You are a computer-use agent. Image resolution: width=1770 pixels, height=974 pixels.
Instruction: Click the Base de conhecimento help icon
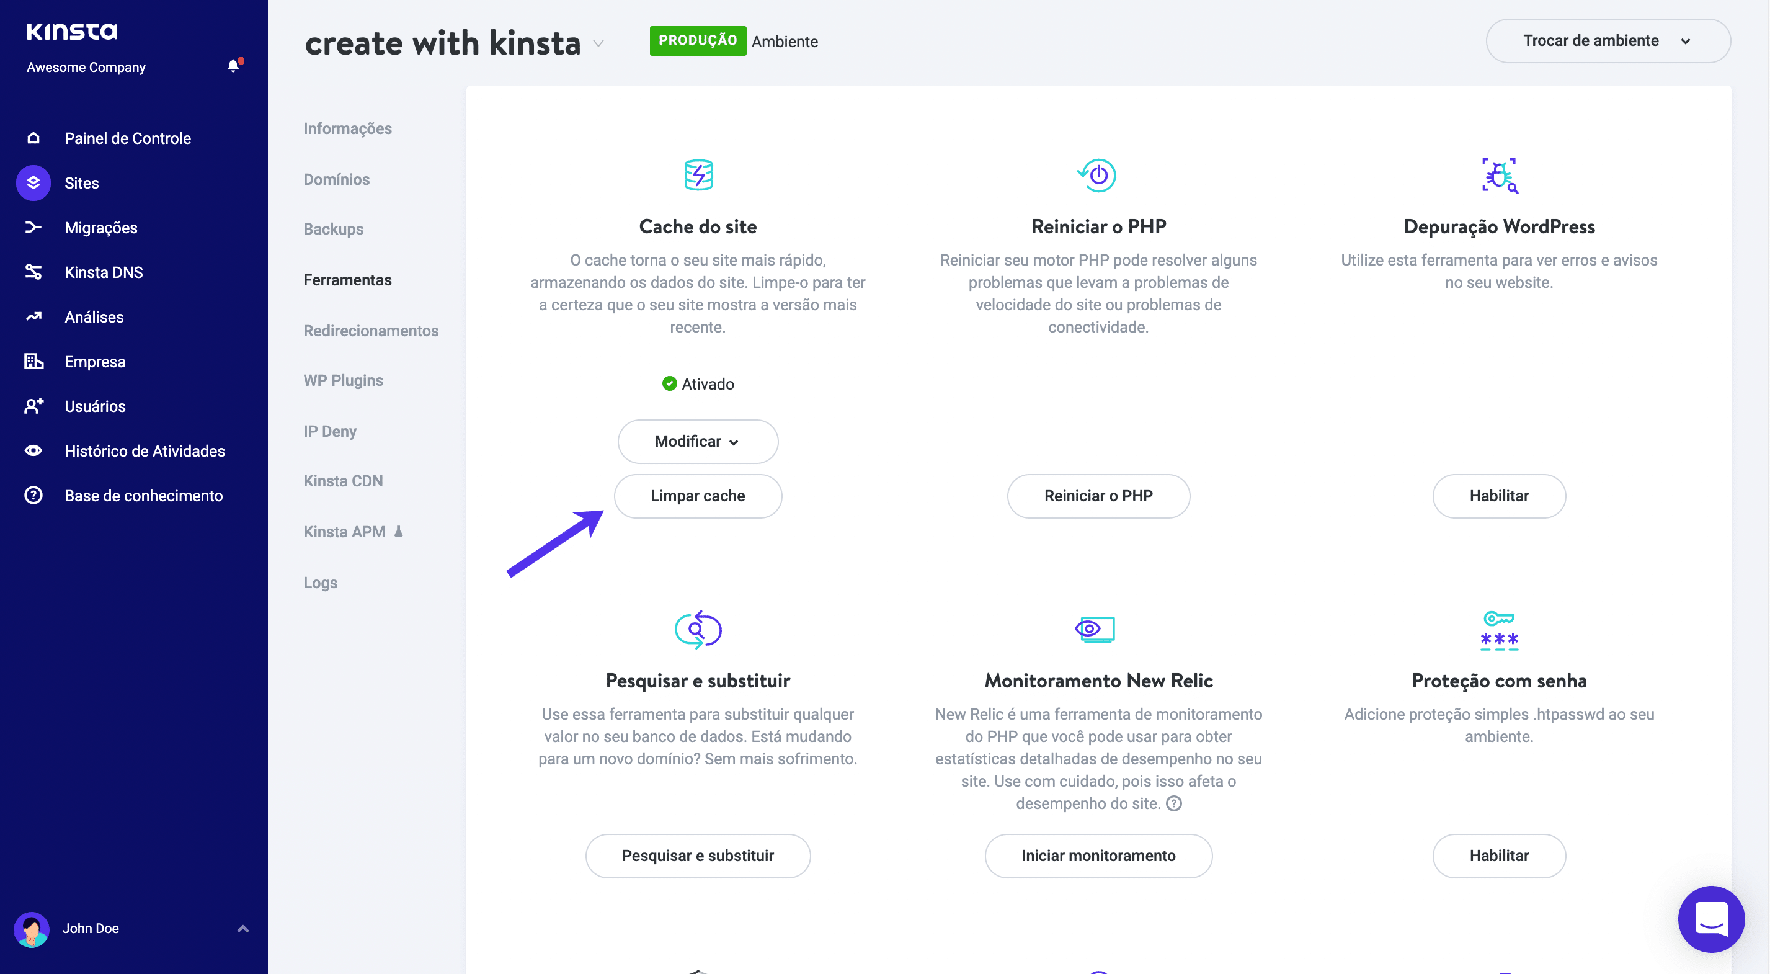[x=33, y=496]
